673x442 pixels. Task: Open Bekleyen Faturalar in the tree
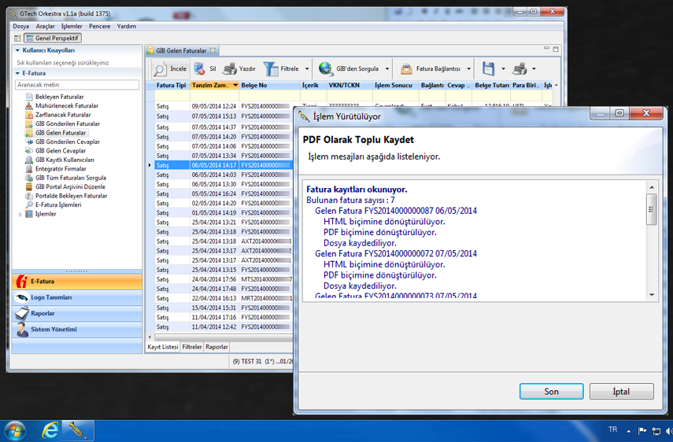59,97
